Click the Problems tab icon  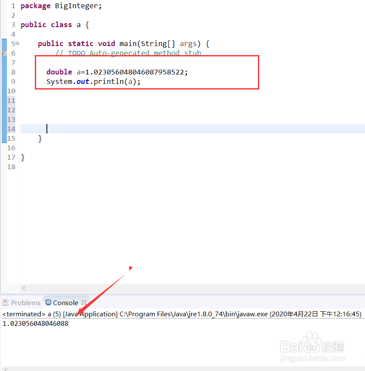click(x=6, y=303)
